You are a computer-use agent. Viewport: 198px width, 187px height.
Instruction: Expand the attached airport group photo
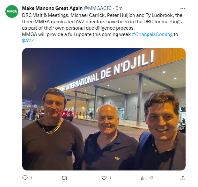click(x=104, y=109)
